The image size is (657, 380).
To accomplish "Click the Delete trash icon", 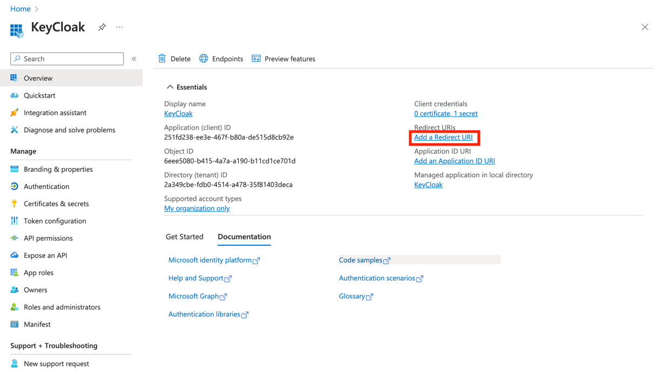I will click(162, 59).
